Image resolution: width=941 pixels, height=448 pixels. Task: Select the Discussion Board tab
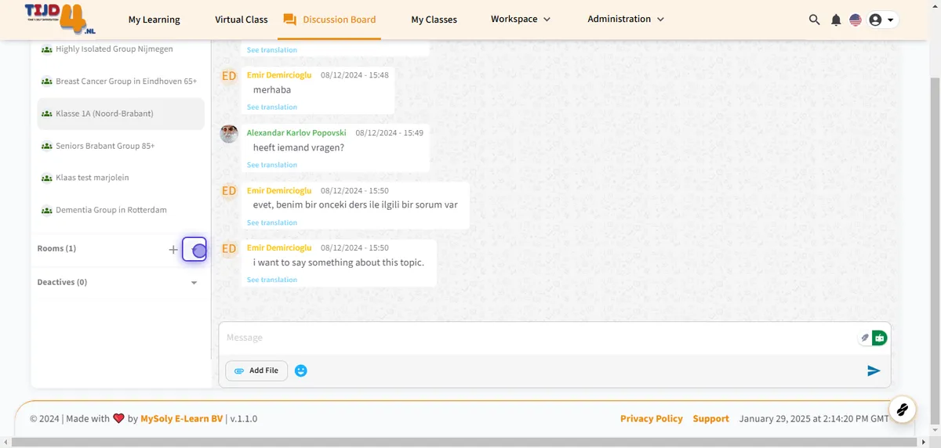[x=329, y=20]
